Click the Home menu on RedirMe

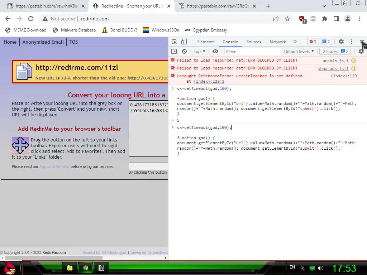click(x=10, y=42)
